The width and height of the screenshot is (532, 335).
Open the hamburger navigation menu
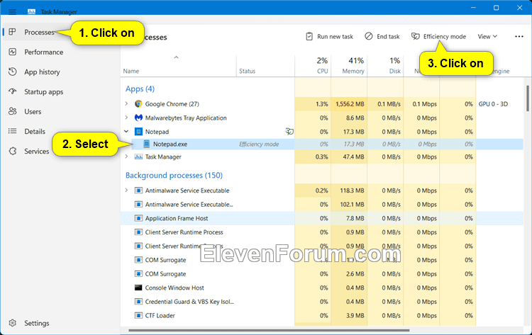coord(12,12)
